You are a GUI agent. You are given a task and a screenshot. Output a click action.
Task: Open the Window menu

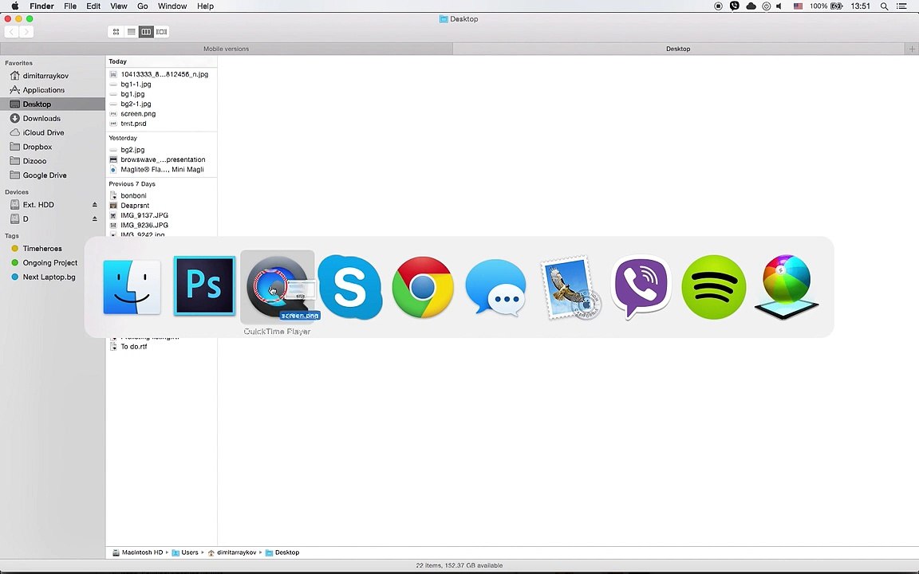[x=172, y=6]
